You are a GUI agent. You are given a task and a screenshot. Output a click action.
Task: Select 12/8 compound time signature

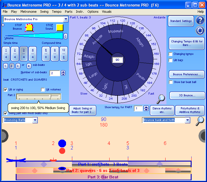pyautogui.click(x=64, y=54)
